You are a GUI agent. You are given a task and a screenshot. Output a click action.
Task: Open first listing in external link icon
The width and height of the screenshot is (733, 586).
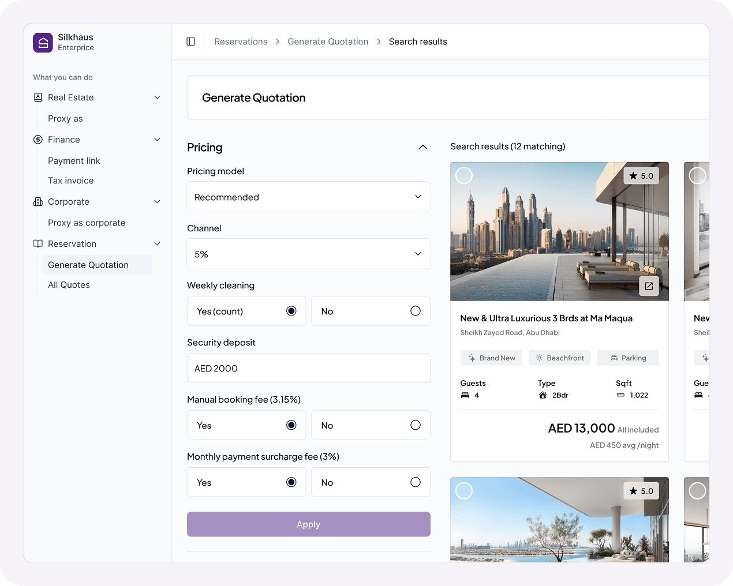649,286
